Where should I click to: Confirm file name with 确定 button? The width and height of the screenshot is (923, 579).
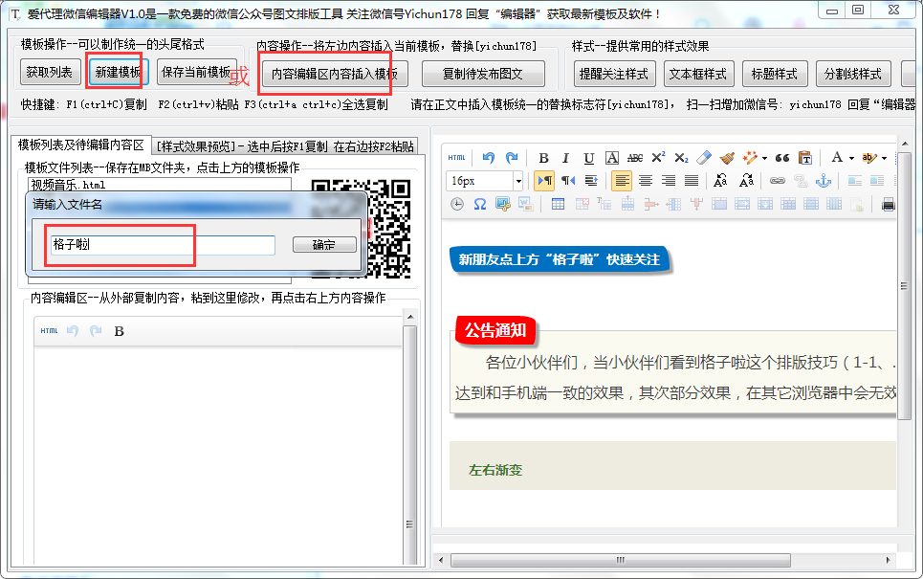(x=324, y=244)
